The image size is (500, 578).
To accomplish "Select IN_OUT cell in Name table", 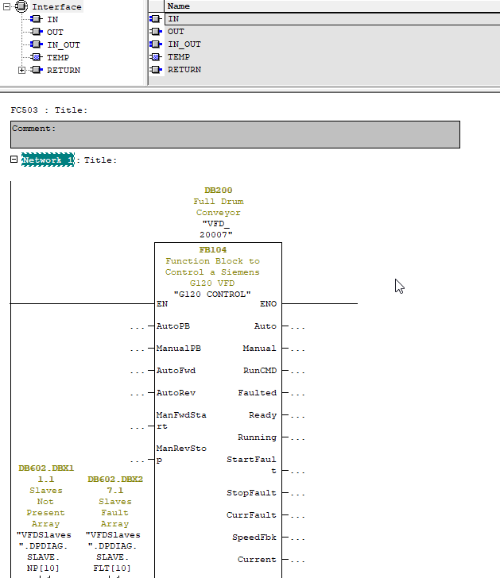I will (x=332, y=44).
